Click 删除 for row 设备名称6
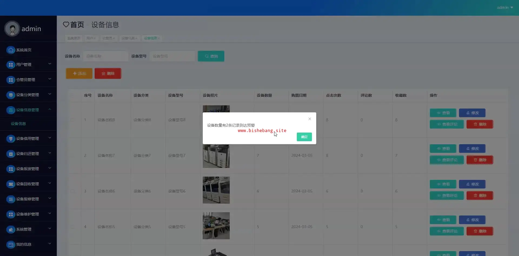519x256 pixels. coord(480,196)
